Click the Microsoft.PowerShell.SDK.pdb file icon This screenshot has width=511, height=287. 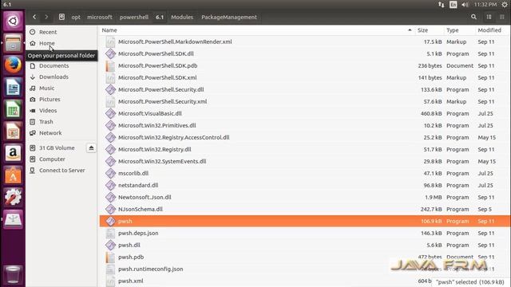click(110, 65)
